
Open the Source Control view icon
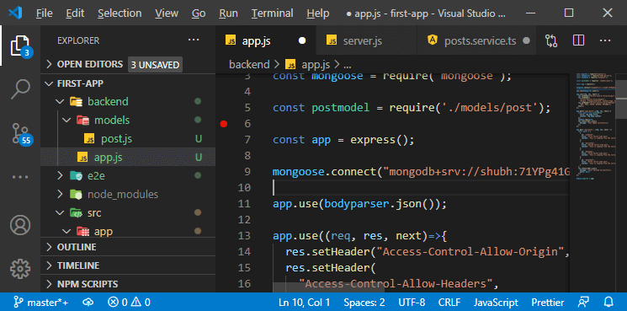tap(20, 134)
